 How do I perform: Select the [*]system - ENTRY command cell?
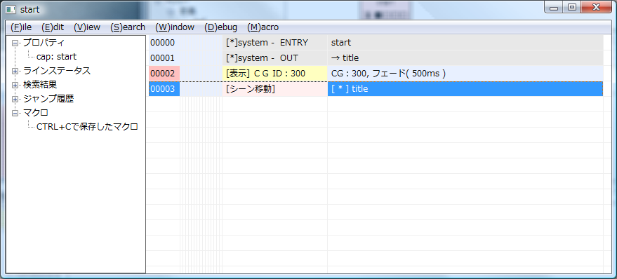click(274, 43)
